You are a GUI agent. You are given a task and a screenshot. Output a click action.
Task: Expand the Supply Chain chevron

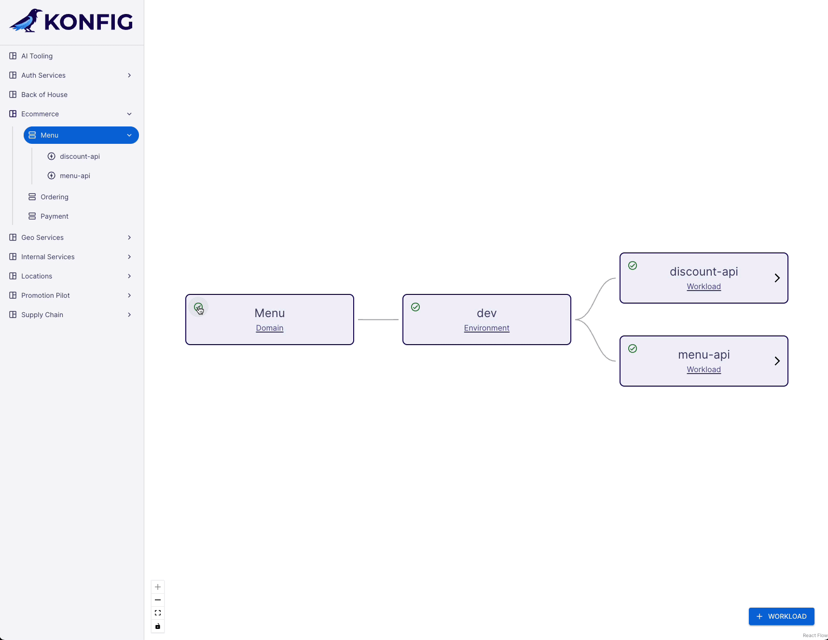click(x=129, y=315)
